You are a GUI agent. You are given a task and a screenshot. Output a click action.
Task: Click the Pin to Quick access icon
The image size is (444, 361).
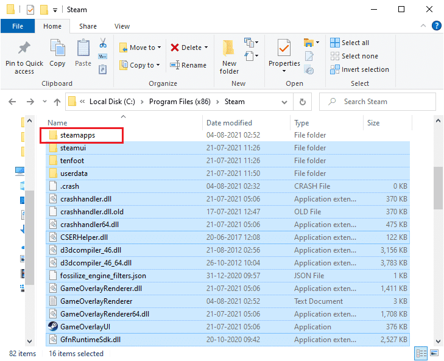[x=24, y=47]
